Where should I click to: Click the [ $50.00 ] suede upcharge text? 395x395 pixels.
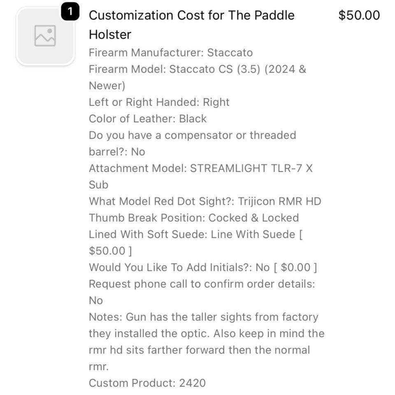point(110,251)
